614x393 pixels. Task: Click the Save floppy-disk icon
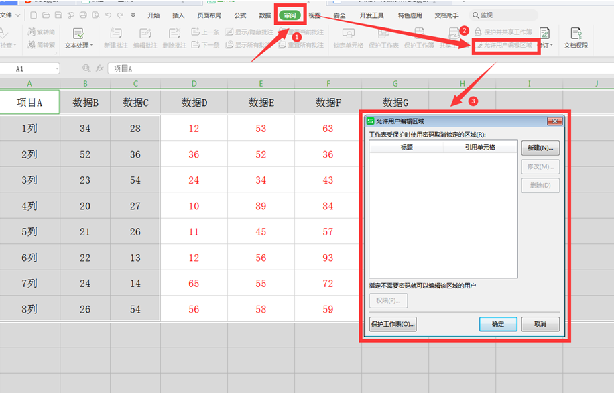58,15
